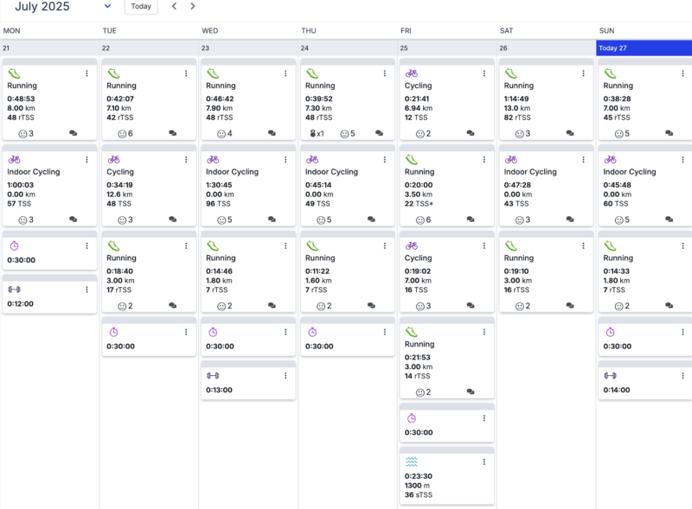The image size is (692, 509).
Task: Open options menu of Friday's 0:23:30 swim
Action: click(x=484, y=461)
